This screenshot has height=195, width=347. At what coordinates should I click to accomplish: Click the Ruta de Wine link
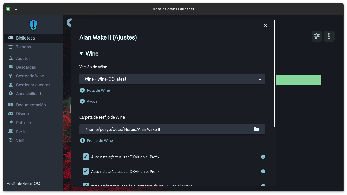(98, 90)
